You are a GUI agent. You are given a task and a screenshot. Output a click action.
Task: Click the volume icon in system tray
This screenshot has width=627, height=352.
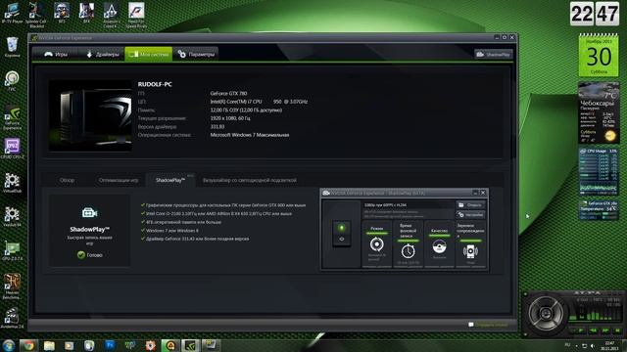click(x=592, y=345)
